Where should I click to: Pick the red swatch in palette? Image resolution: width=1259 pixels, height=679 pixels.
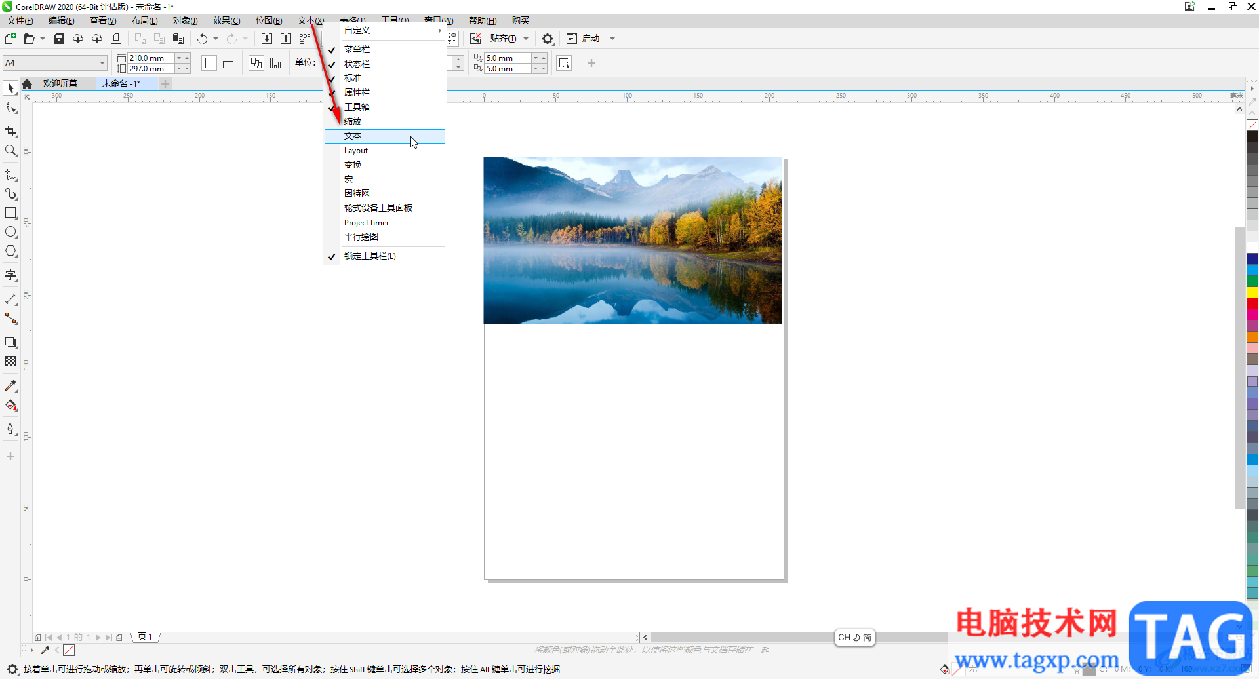1252,303
